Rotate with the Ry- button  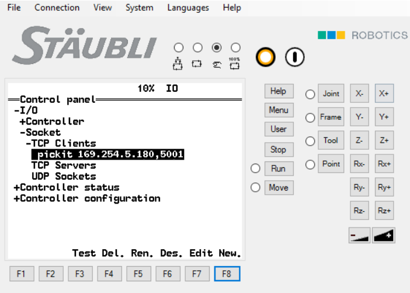tap(360, 187)
